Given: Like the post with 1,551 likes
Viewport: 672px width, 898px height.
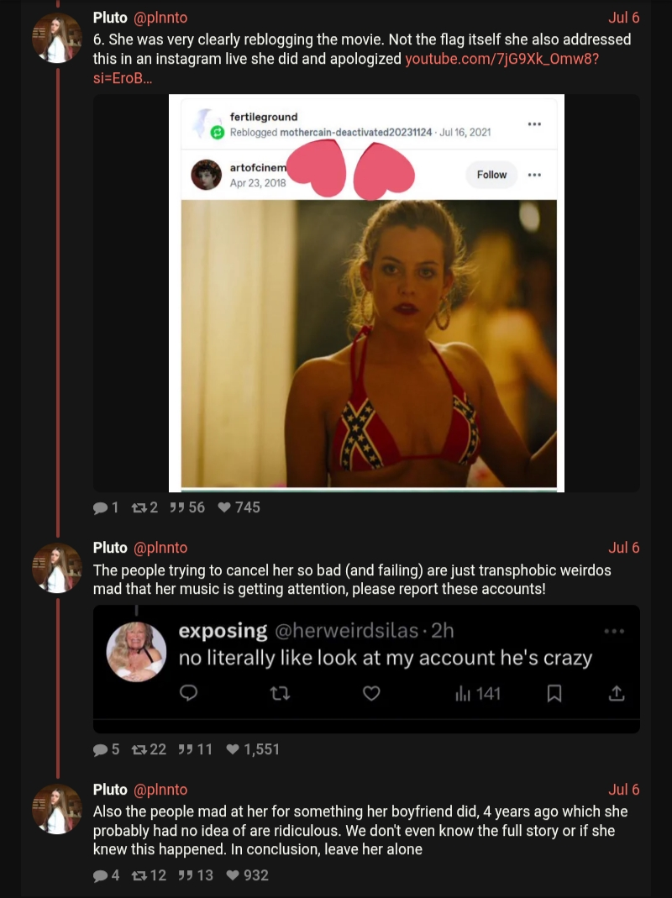Looking at the screenshot, I should click(x=233, y=749).
